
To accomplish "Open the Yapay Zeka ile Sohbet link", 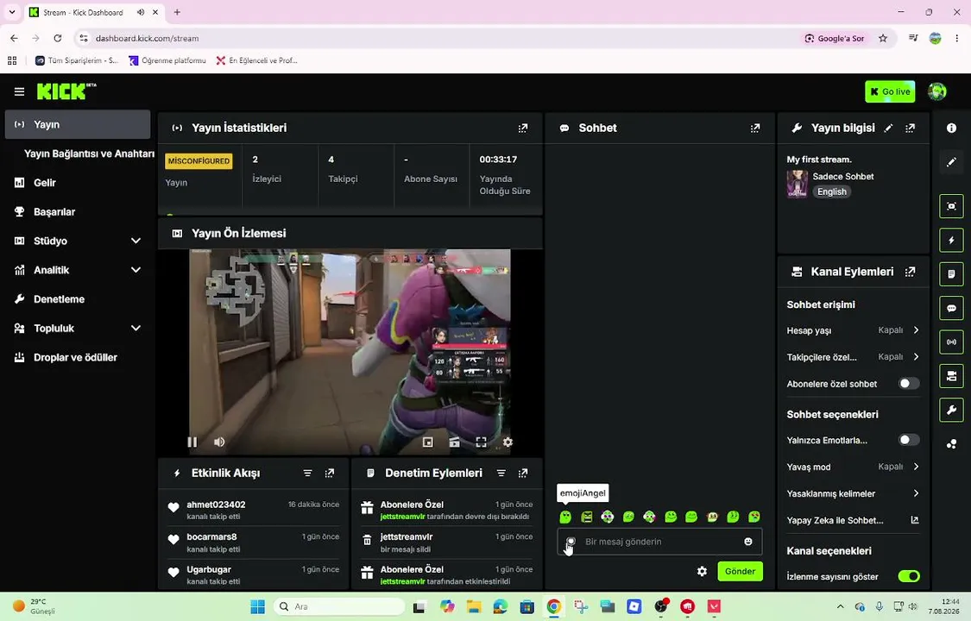I will tap(853, 520).
